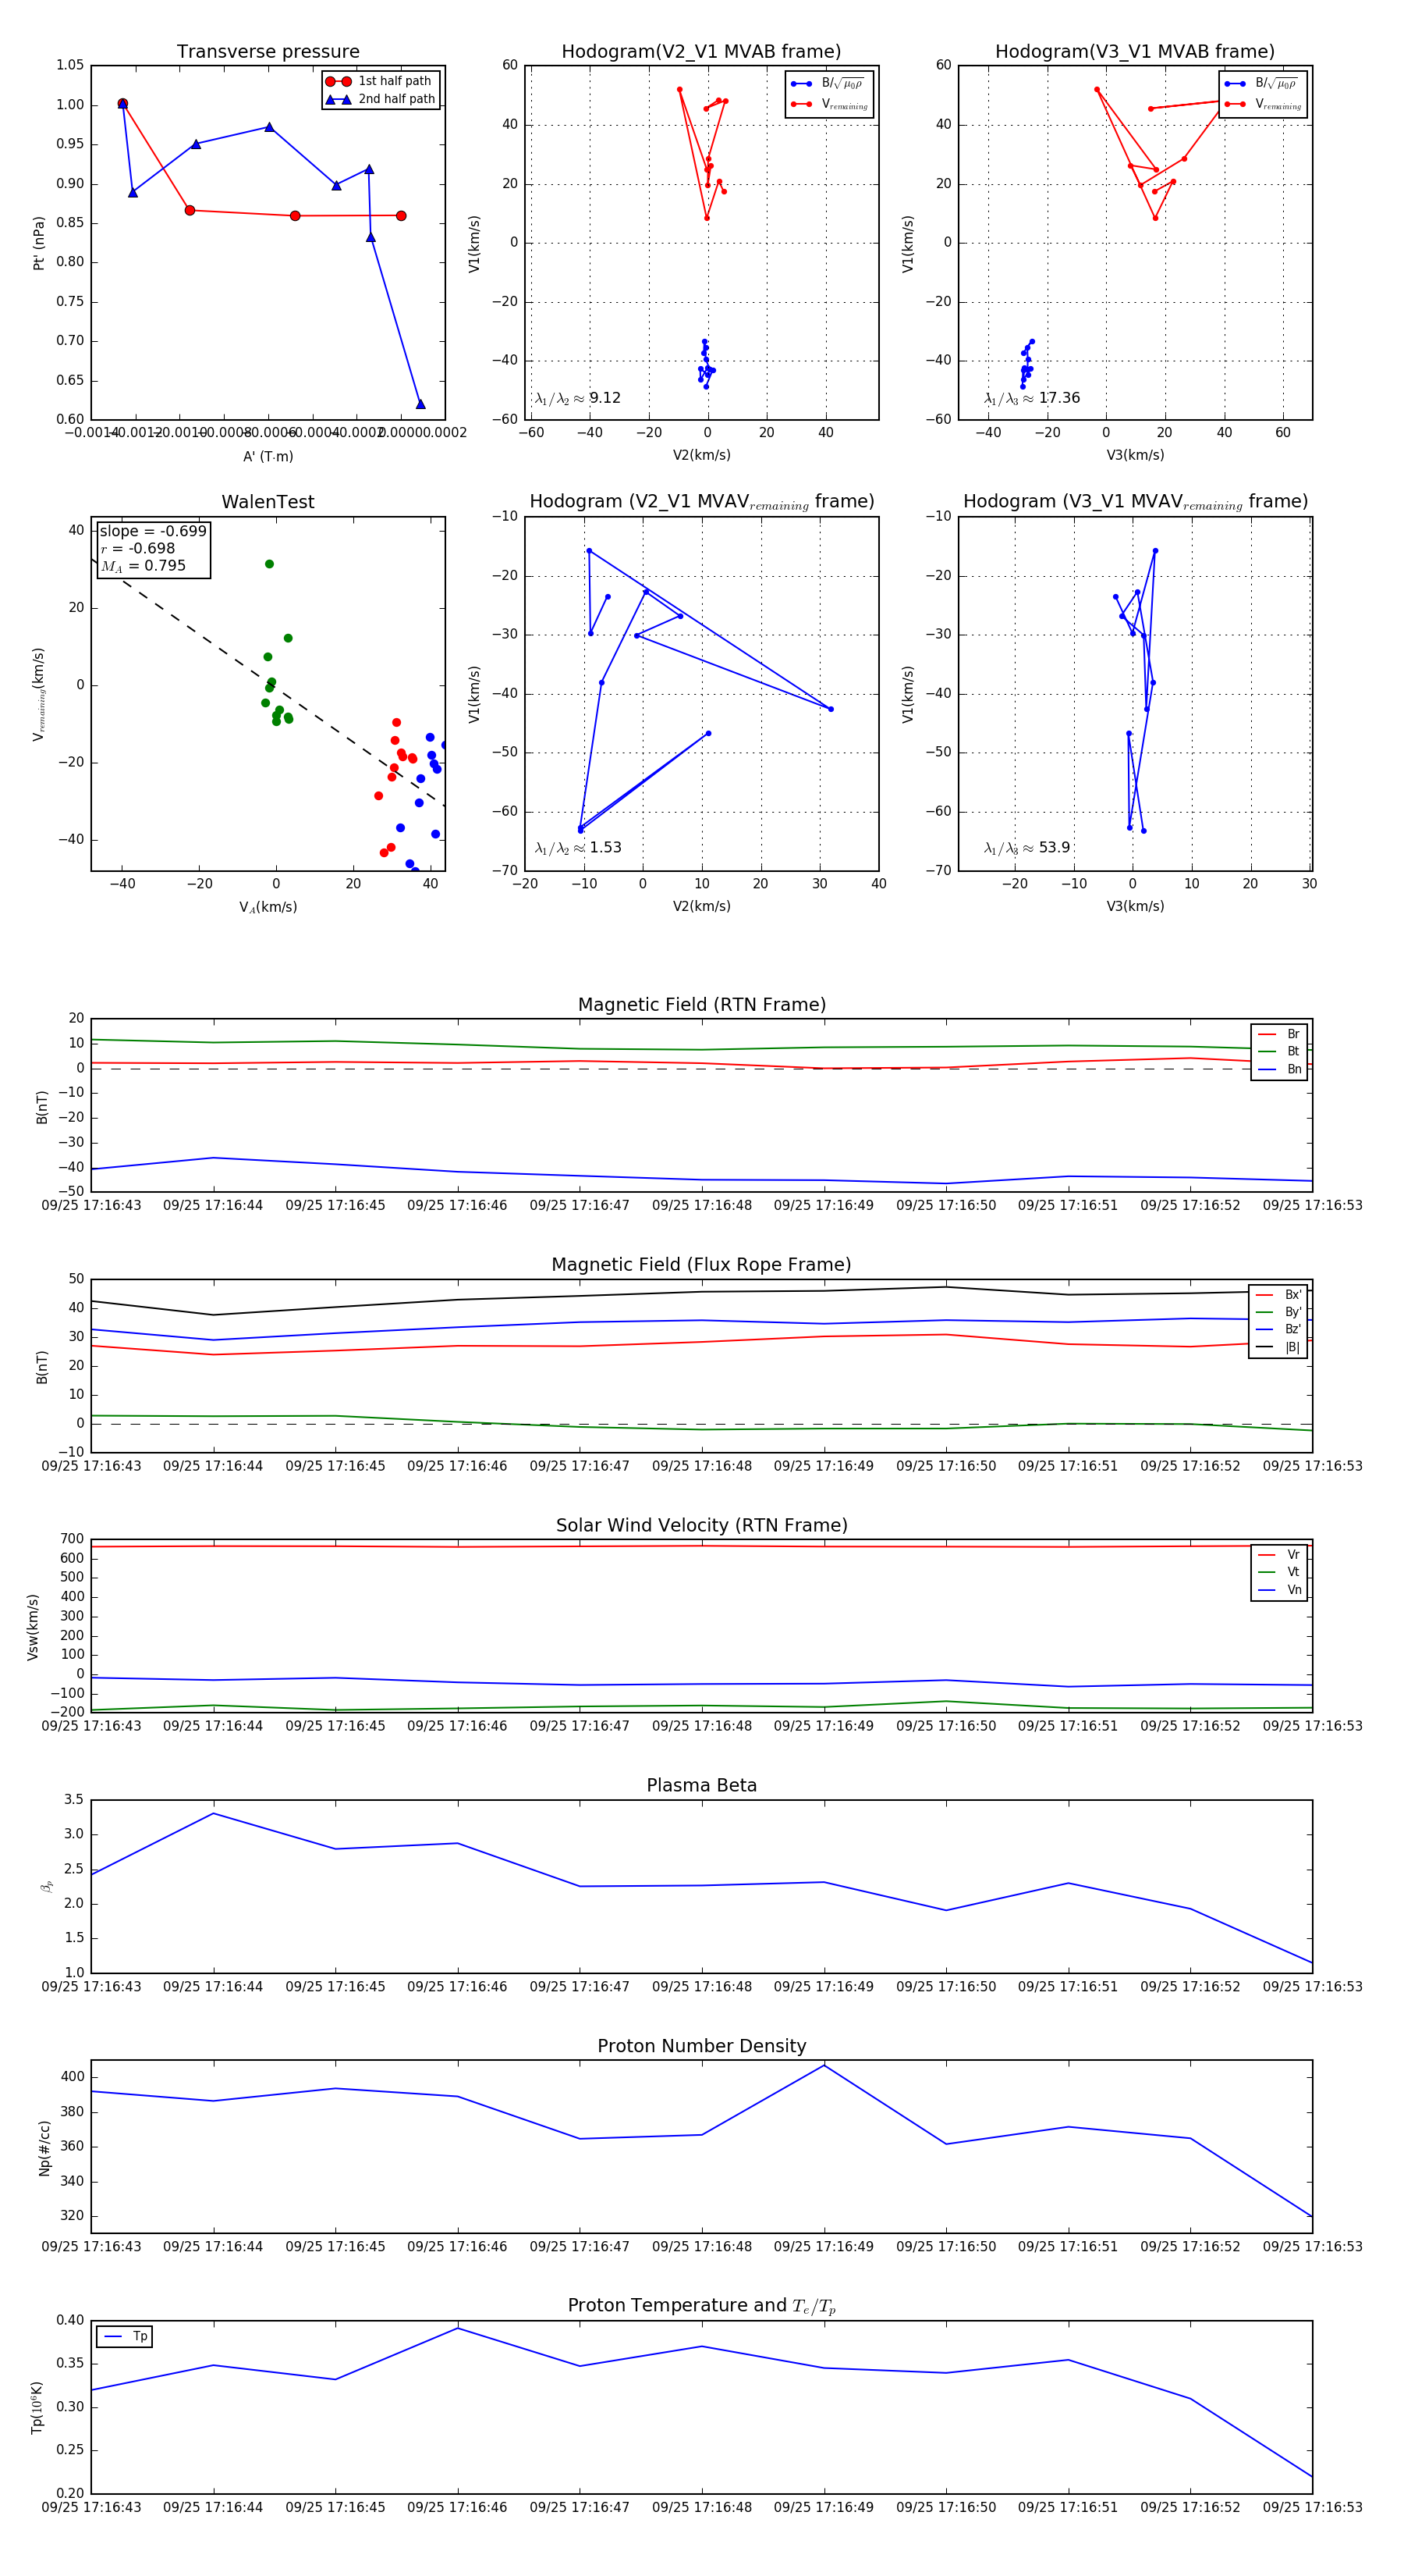Click the 'Plasma Beta' plot title
This screenshot has width=1404, height=2576.
[x=701, y=1786]
